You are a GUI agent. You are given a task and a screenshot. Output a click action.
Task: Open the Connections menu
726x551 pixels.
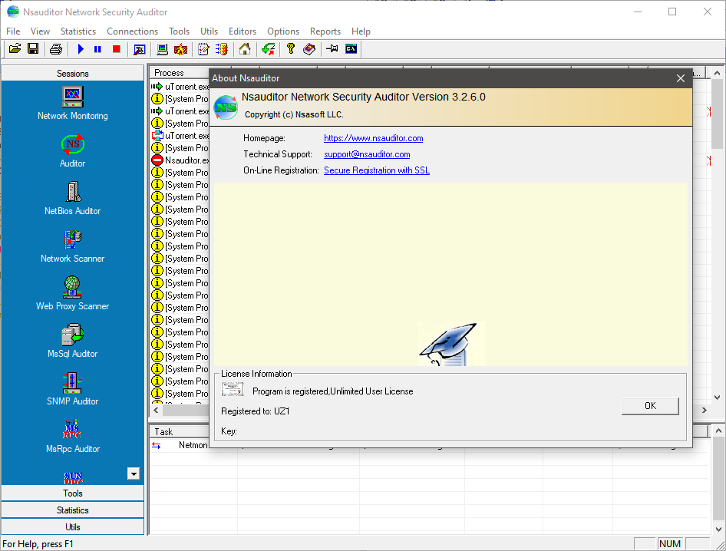coord(133,31)
